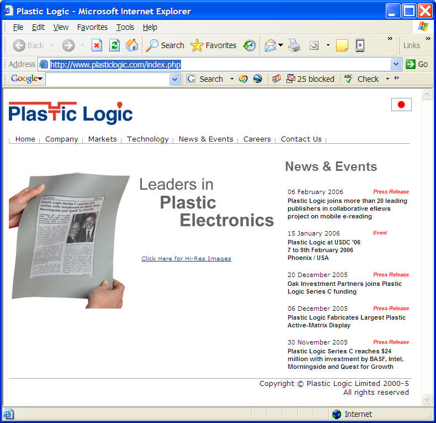Open the Search pane from the toolbar

(x=165, y=45)
